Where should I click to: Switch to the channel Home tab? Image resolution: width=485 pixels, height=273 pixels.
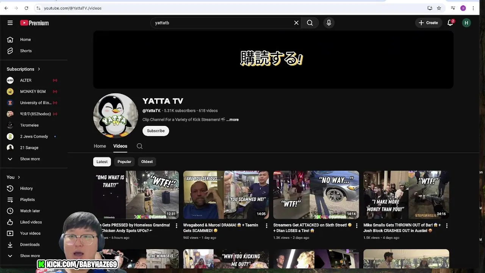coord(100,146)
